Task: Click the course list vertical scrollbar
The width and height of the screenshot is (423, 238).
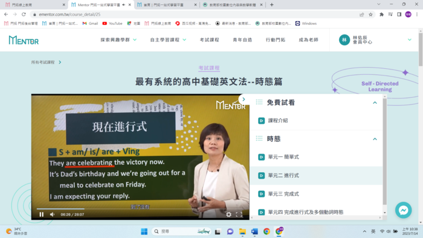Action: coord(384,151)
